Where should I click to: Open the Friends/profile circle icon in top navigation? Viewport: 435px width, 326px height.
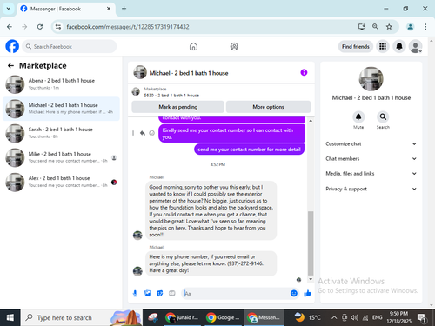(x=234, y=46)
